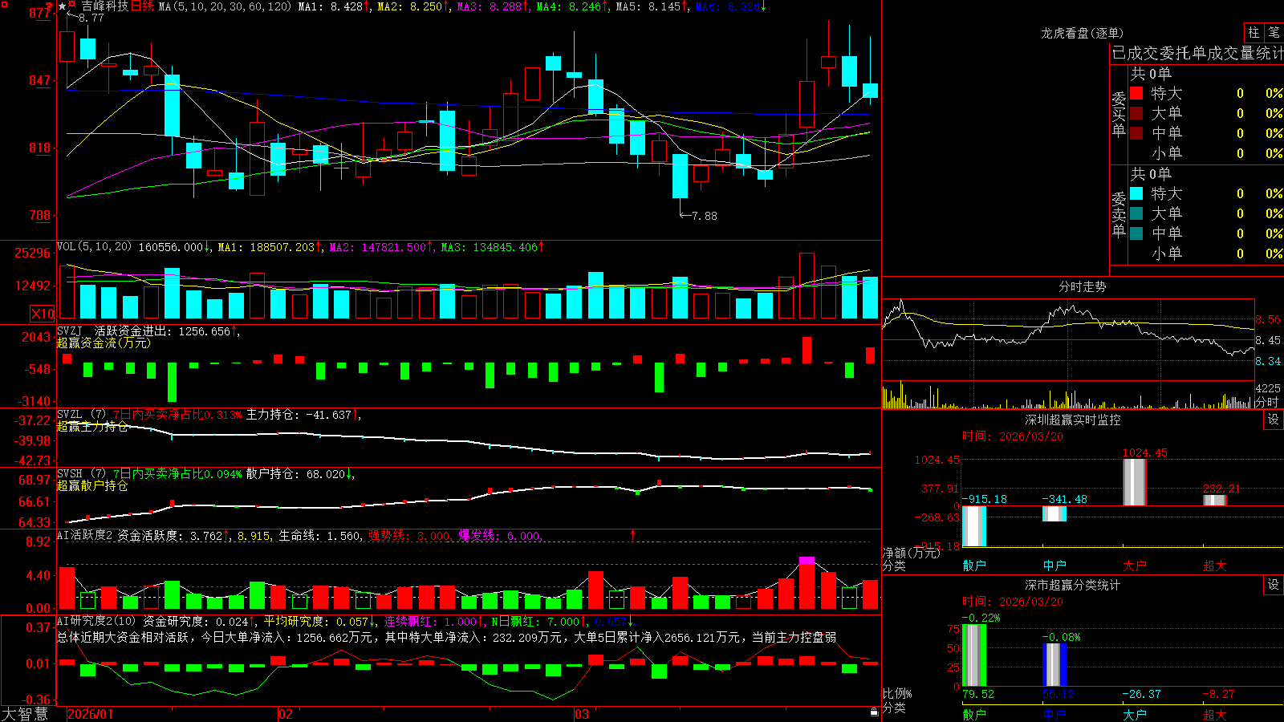The image size is (1284, 722).
Task: Click the cyan 特大 sell order swatch
Action: coord(1136,193)
